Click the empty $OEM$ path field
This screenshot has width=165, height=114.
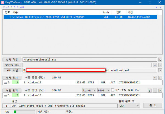[x=87, y=65]
